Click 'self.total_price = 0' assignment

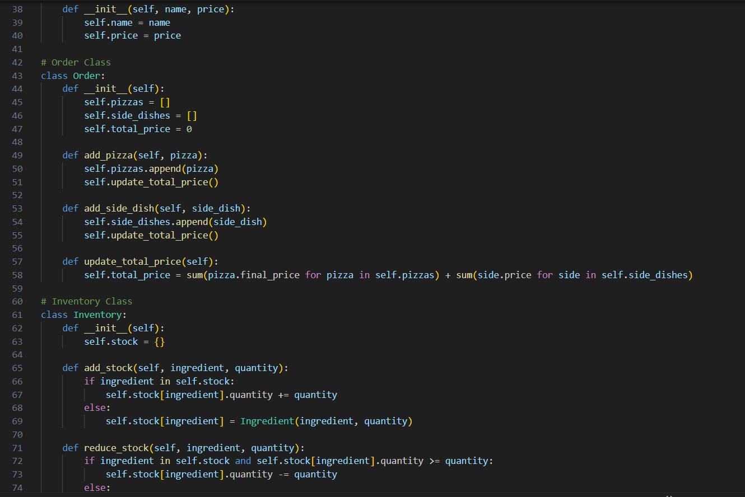tap(138, 129)
